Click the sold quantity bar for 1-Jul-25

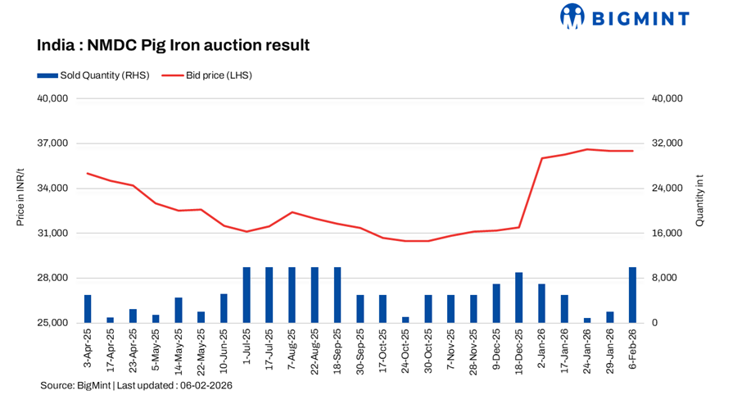click(247, 295)
